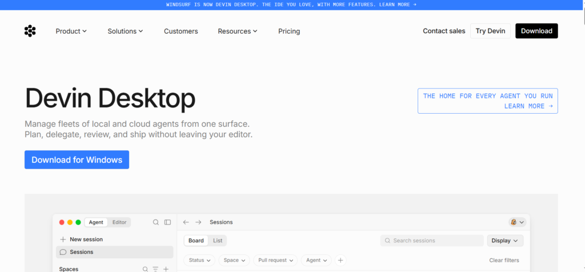Open the Pricing page
Image resolution: width=585 pixels, height=272 pixels.
289,31
